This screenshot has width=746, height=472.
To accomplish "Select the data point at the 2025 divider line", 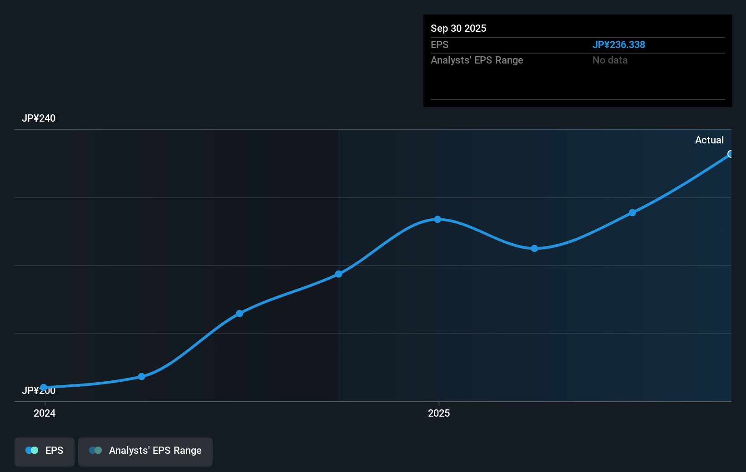I will [338, 274].
